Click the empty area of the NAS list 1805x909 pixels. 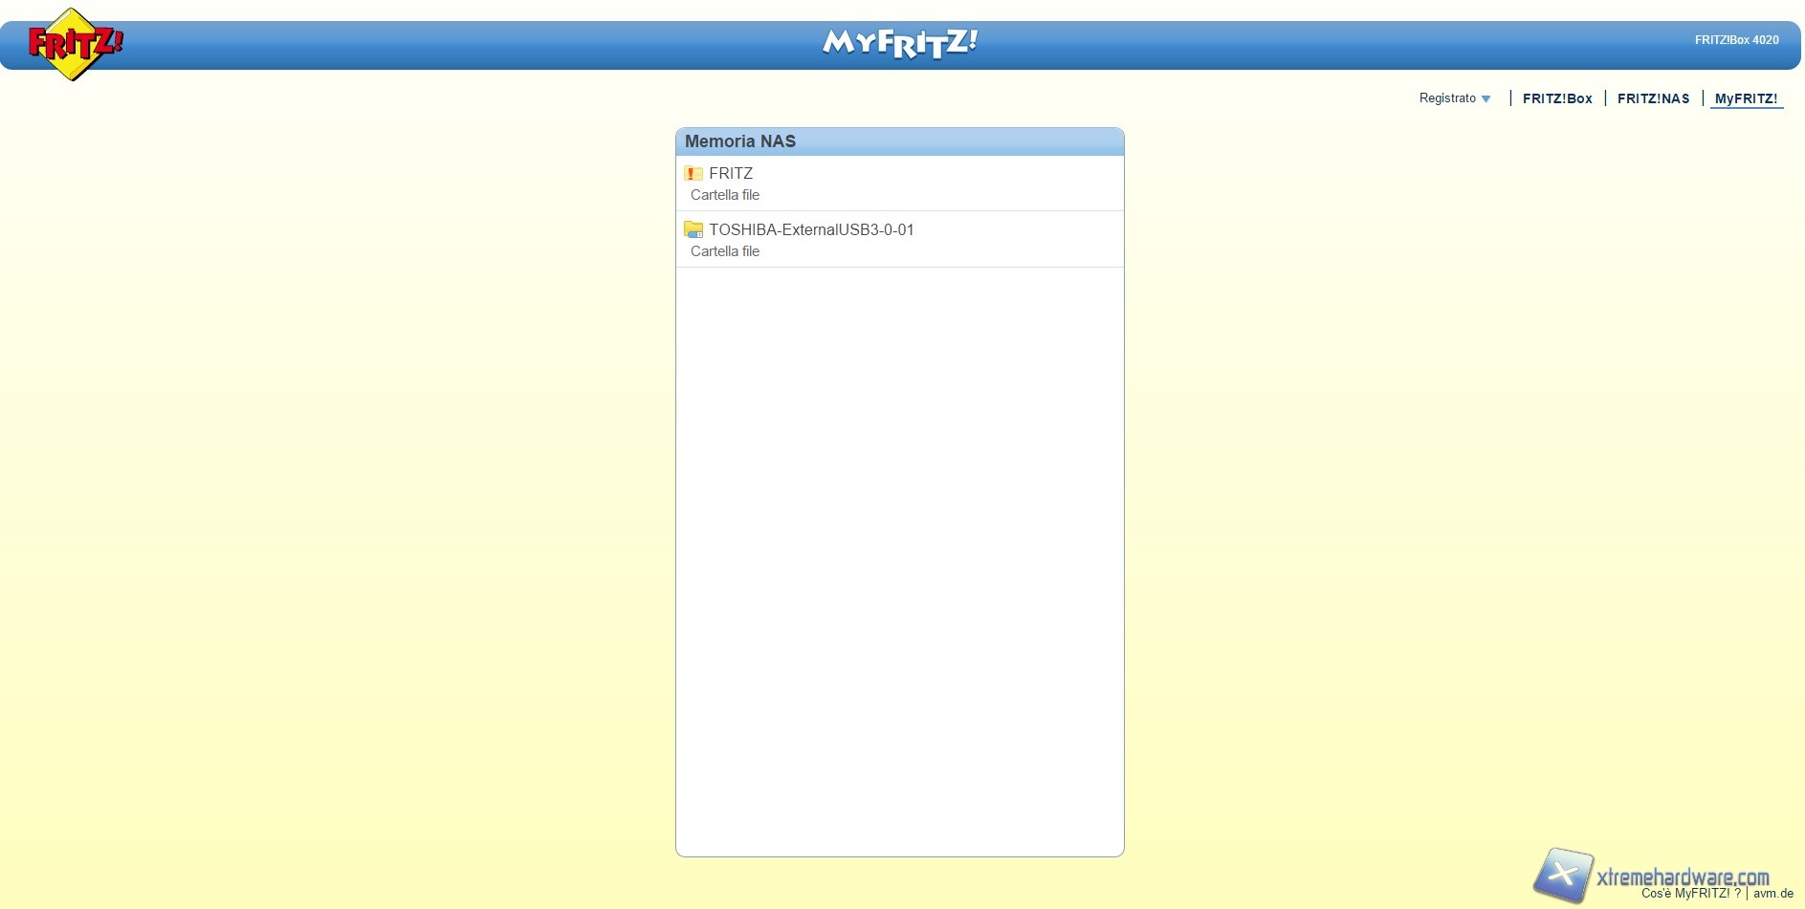tap(899, 554)
